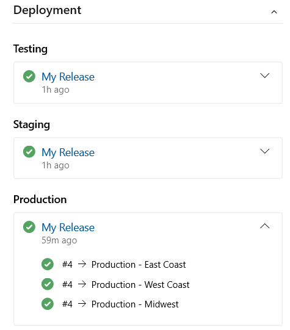Click the 1h ago timestamp under Testing
Image resolution: width=290 pixels, height=330 pixels.
click(x=56, y=90)
